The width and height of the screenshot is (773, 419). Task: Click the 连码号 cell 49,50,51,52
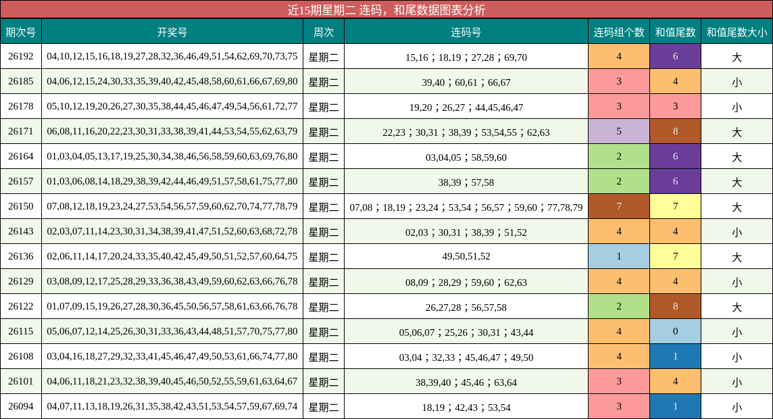click(466, 256)
